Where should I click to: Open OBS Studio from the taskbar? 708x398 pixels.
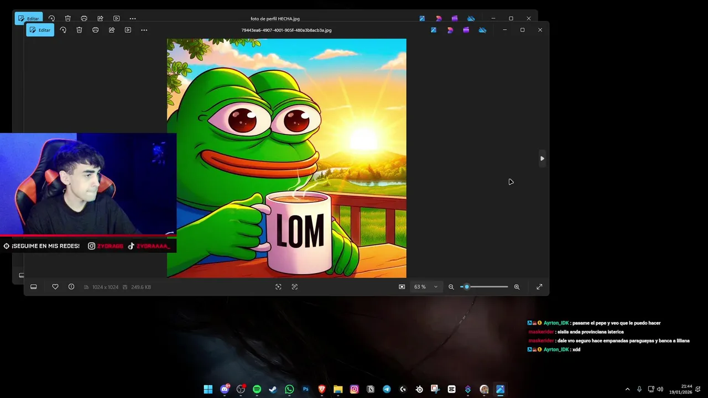coord(241,389)
